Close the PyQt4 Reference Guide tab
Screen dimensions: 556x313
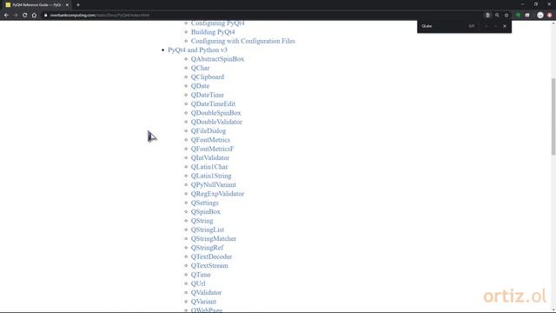pos(67,5)
